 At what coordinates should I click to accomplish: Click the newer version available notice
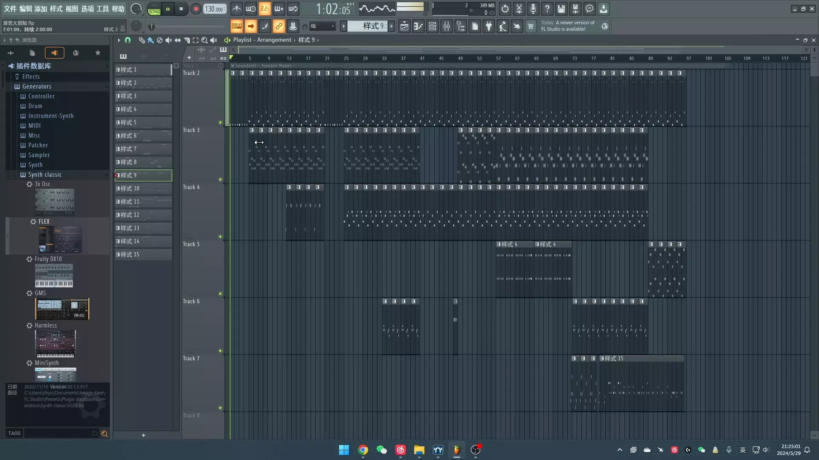pos(568,26)
